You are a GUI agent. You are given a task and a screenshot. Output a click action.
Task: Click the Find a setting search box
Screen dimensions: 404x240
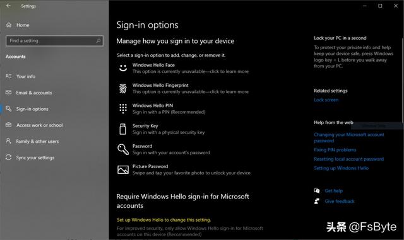(x=54, y=41)
